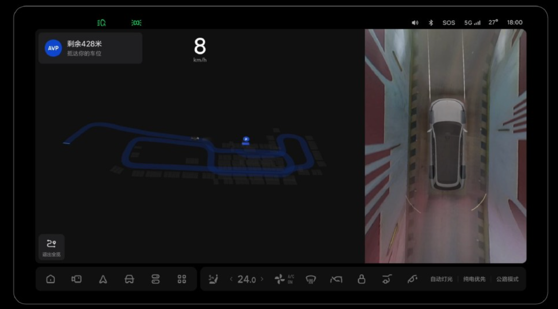Tap the AVP badge icon
558x309 pixels.
pos(53,48)
